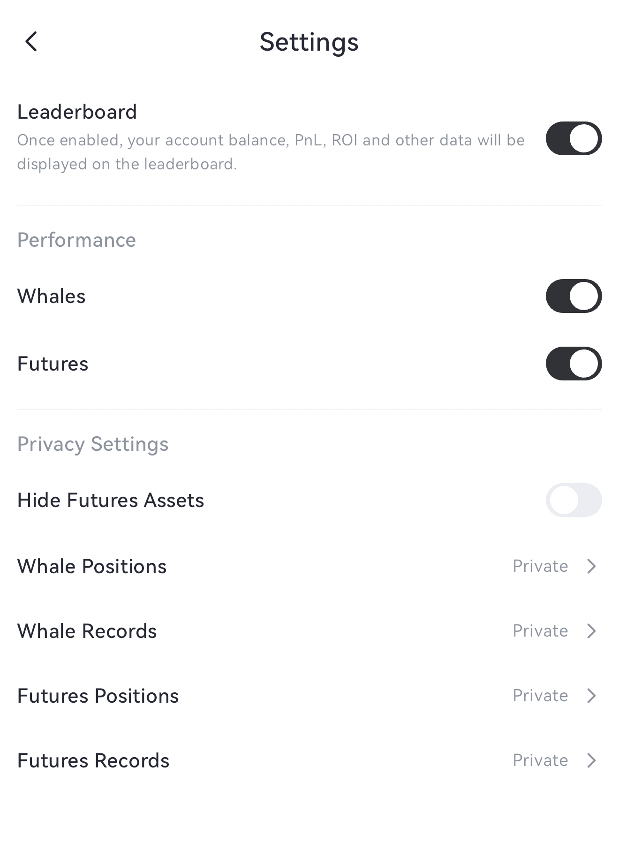Click Private value for Whale Positions
This screenshot has height=850, width=619.
click(x=540, y=566)
